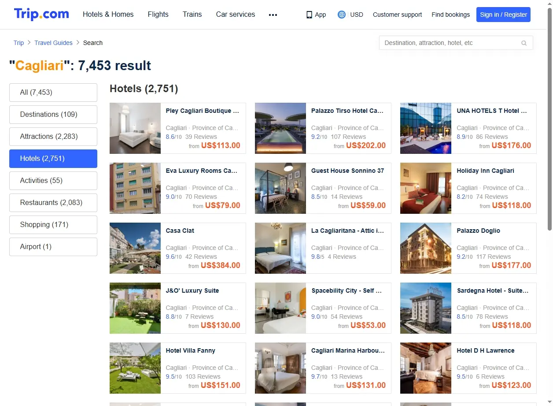Click US$131.00 price of Cagliari Marina
This screenshot has height=406, width=553.
[x=366, y=385]
